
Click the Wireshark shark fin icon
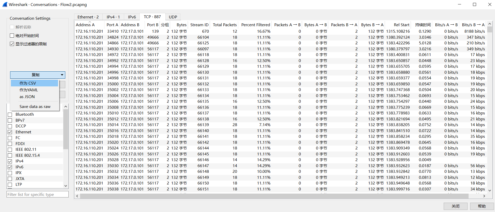(5, 4)
